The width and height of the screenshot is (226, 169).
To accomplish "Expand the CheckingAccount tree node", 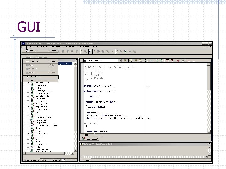I will 28,91.
